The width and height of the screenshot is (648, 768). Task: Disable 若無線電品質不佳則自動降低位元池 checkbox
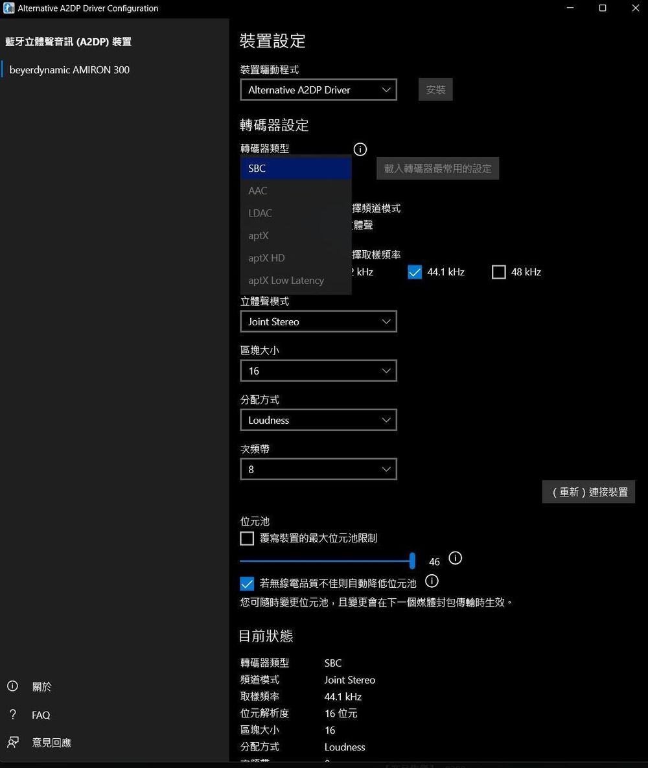(247, 584)
